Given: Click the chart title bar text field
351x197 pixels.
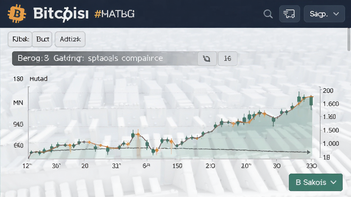Looking at the screenshot, I should pos(105,58).
